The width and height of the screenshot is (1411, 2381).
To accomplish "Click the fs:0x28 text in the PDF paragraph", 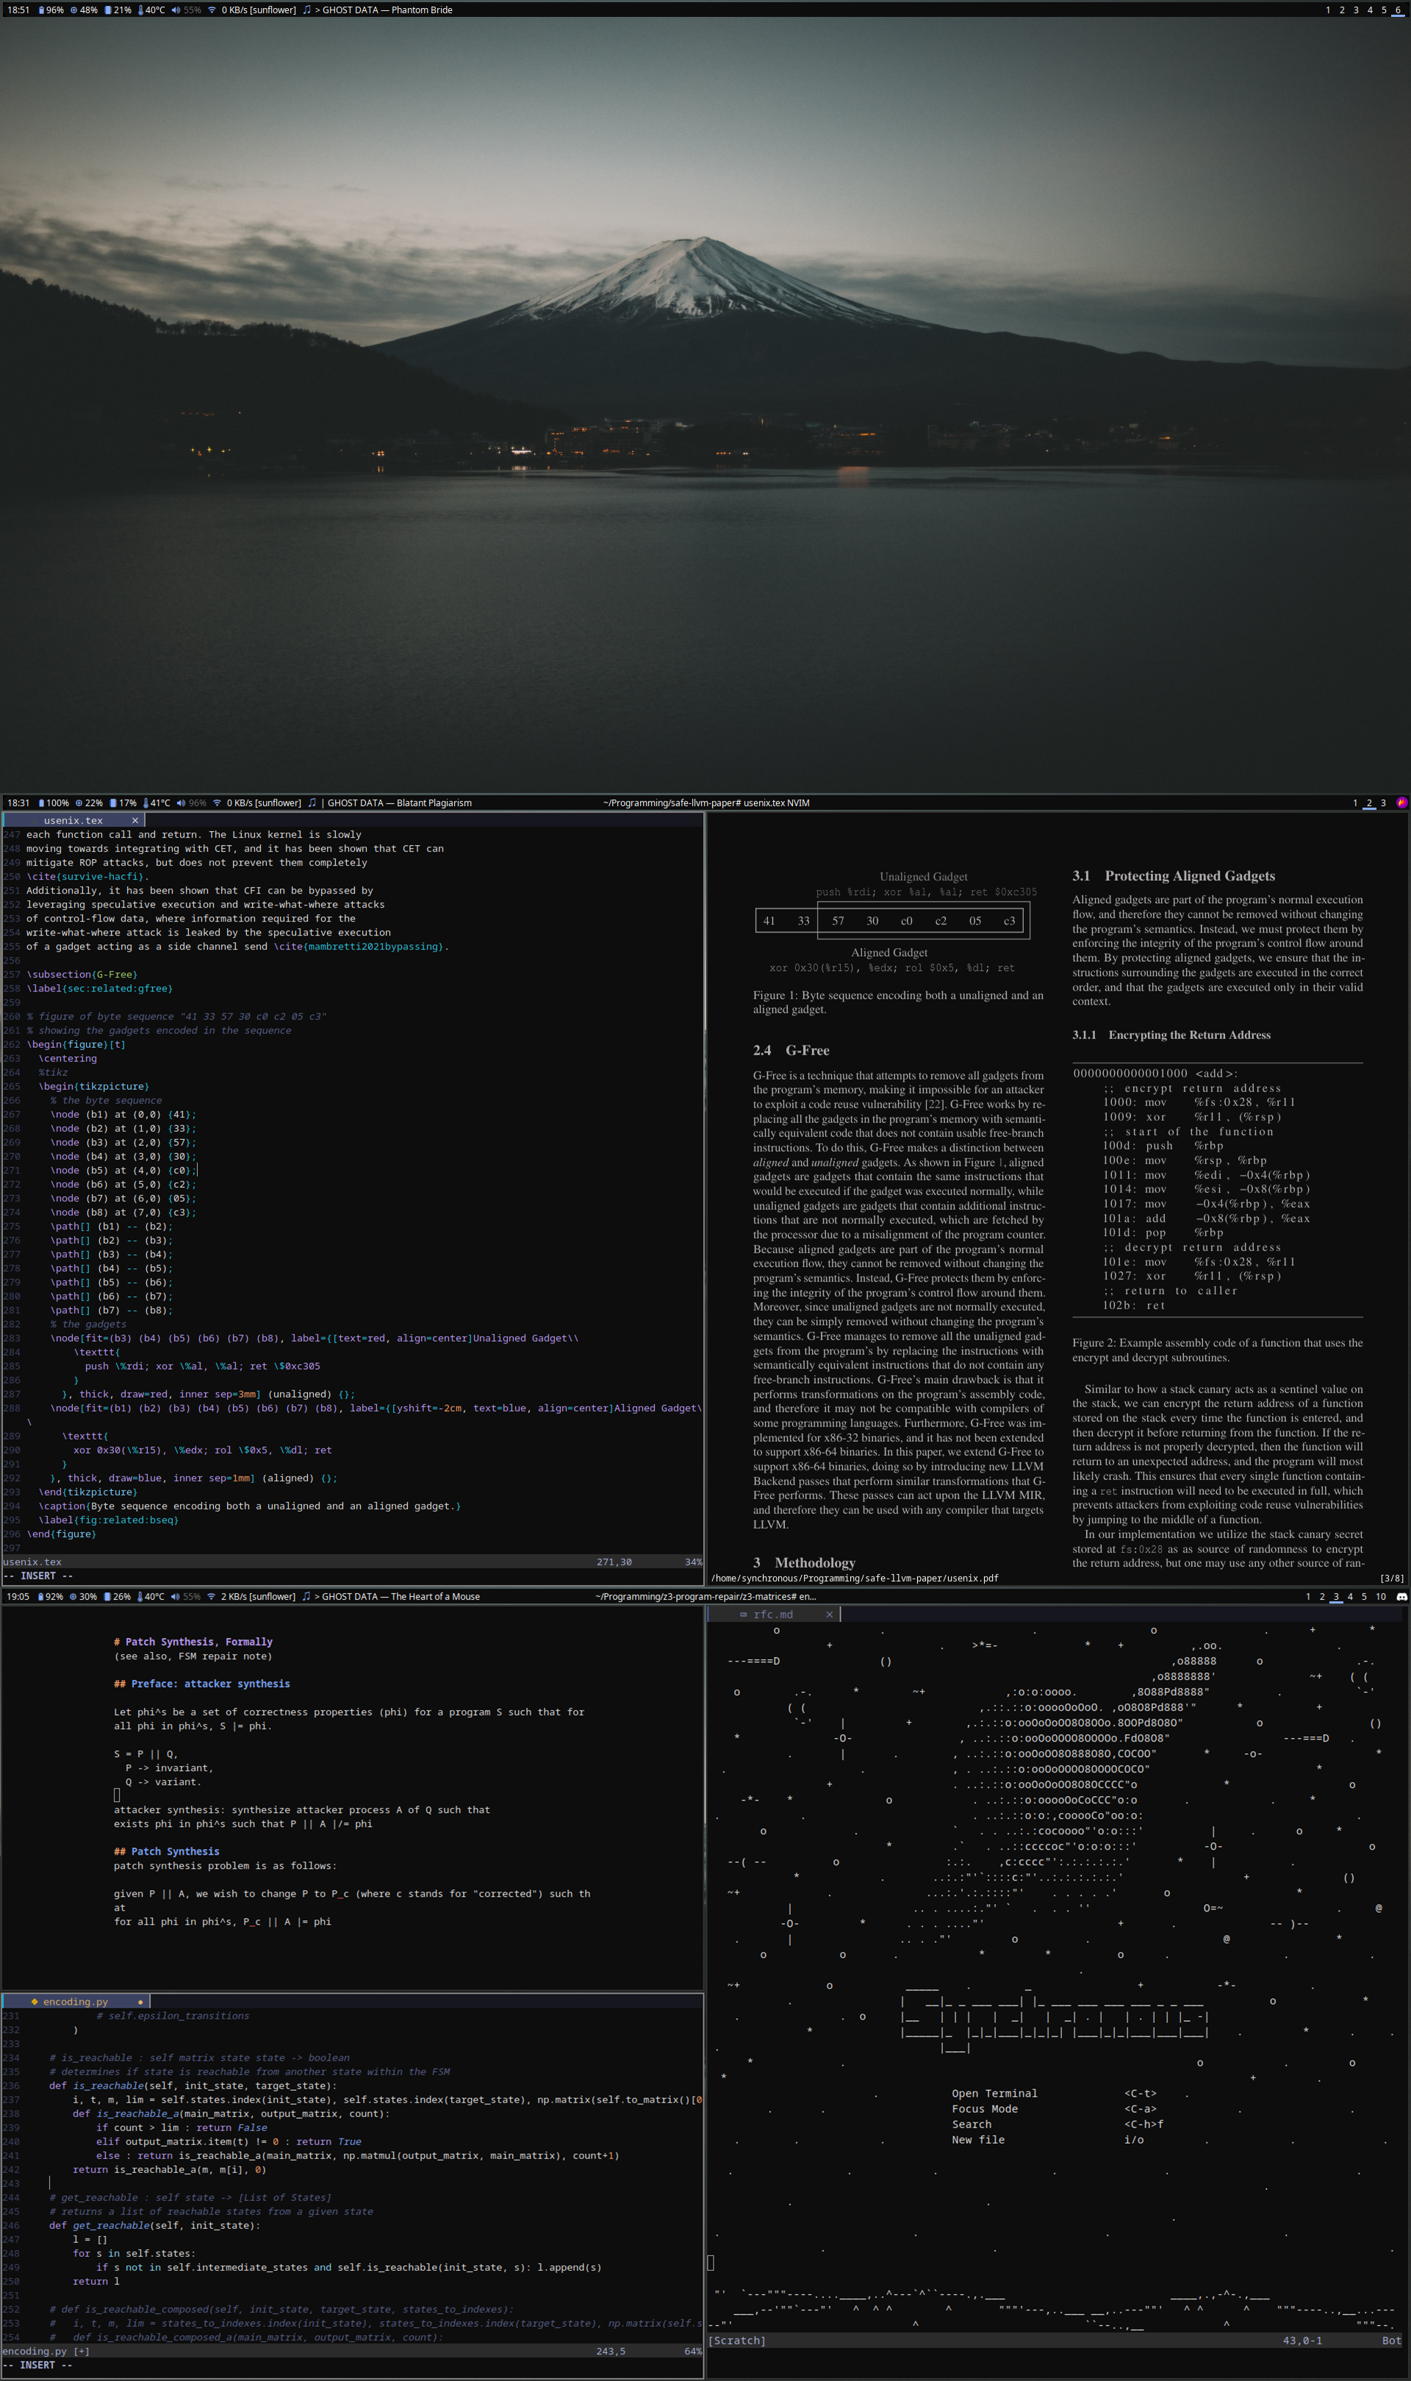I will 1141,1549.
